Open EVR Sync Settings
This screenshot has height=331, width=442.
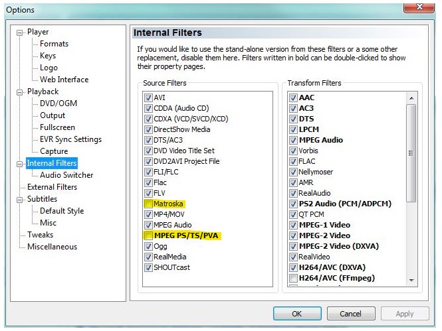tap(70, 139)
